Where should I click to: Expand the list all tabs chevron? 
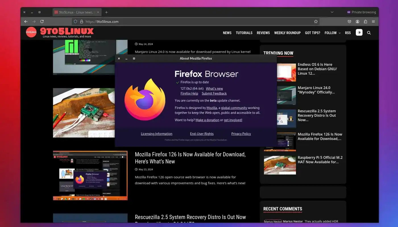(x=332, y=12)
